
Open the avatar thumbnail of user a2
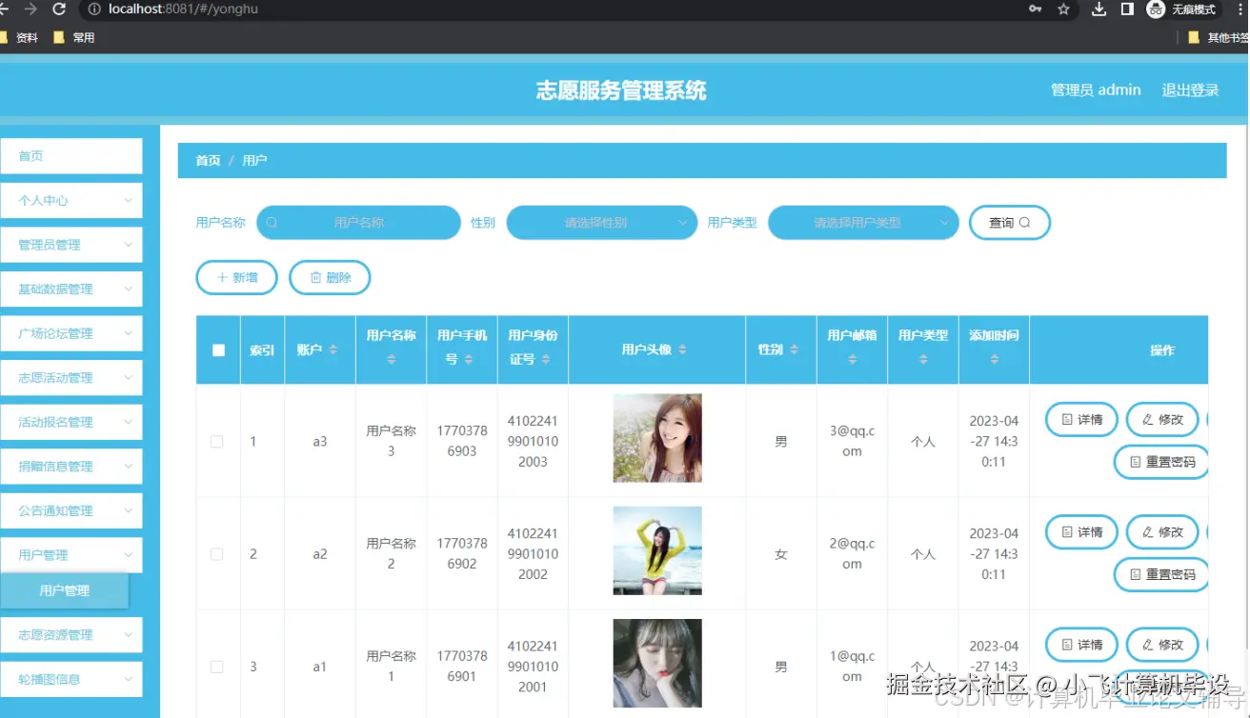(x=657, y=550)
